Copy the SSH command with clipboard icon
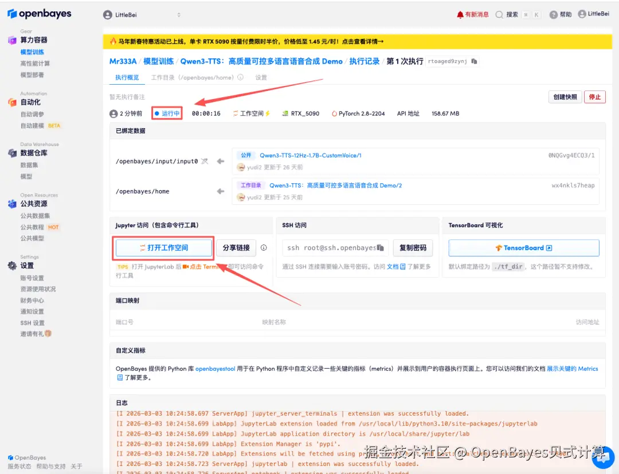The height and width of the screenshot is (474, 619). (x=380, y=248)
